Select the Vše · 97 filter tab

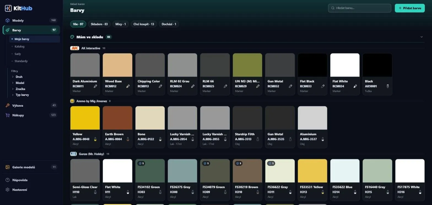pos(78,24)
